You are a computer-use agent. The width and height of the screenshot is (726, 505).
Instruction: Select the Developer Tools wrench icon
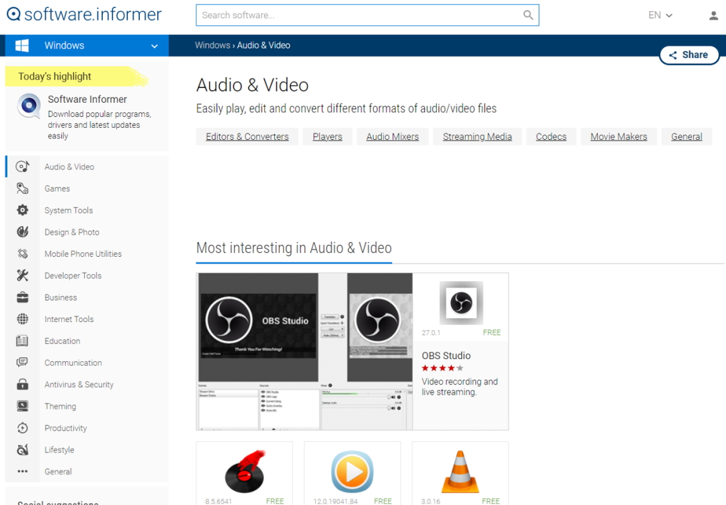click(x=22, y=275)
